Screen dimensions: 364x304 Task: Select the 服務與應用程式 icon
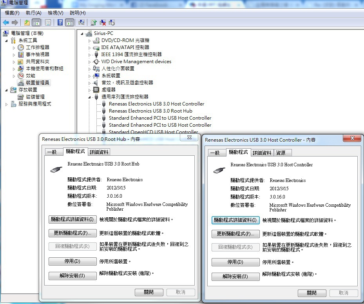[13, 104]
